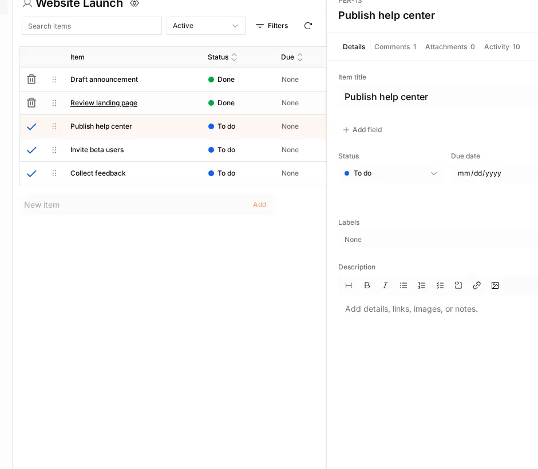Image resolution: width=538 pixels, height=469 pixels.
Task: Click To do status of Invite beta users
Action: (x=221, y=150)
